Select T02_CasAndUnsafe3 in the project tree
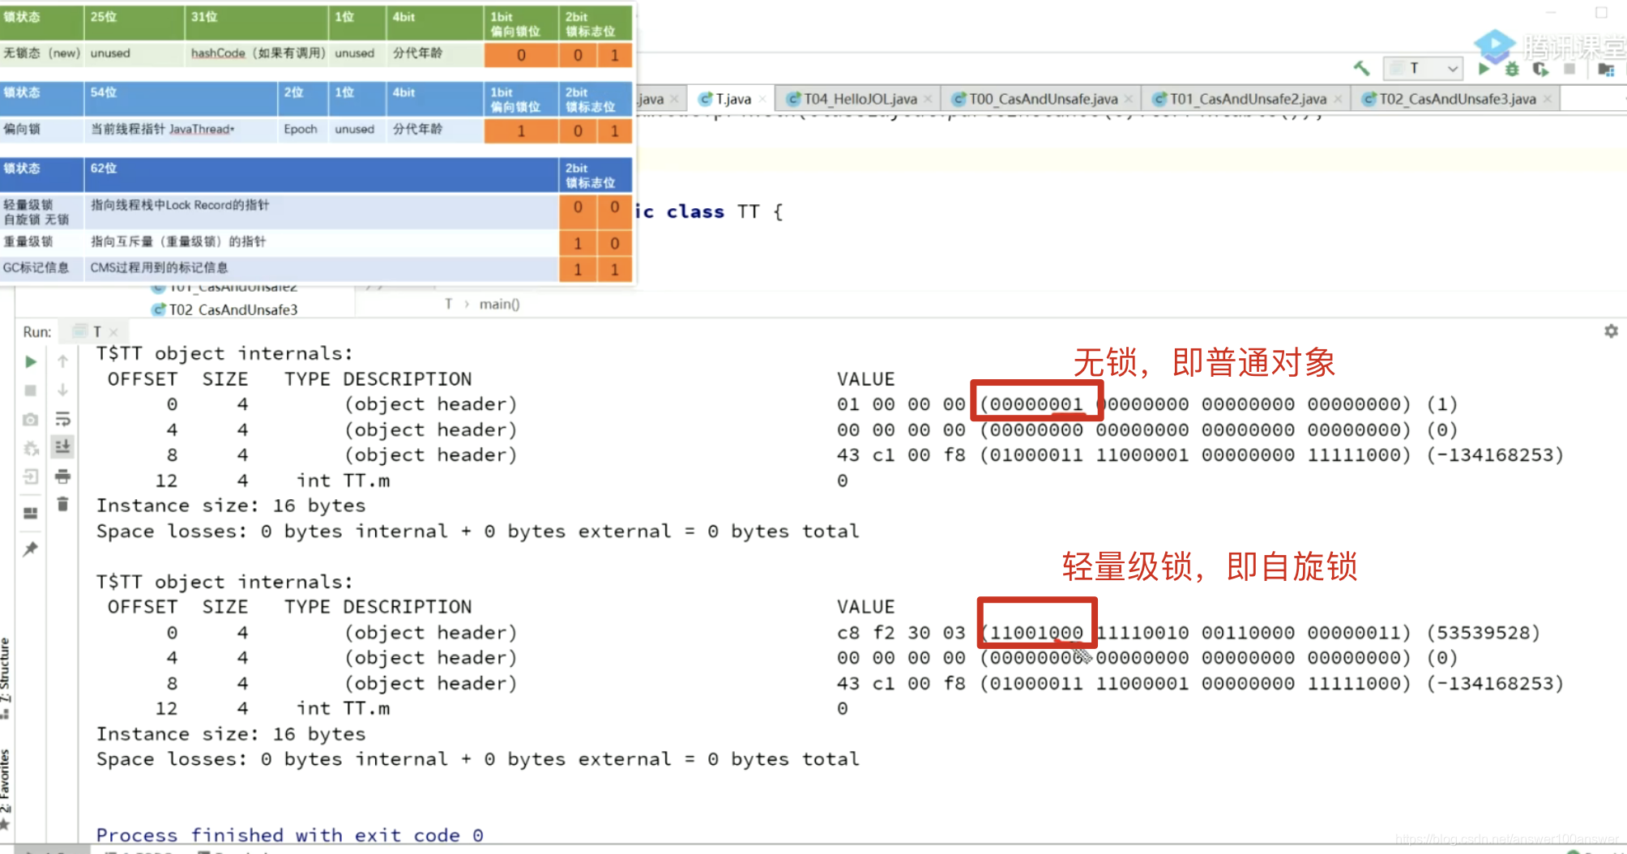The height and width of the screenshot is (854, 1627). (224, 310)
